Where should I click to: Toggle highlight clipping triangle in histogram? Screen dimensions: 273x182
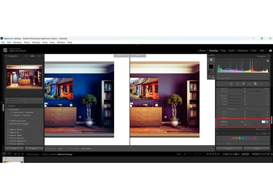(x=268, y=61)
